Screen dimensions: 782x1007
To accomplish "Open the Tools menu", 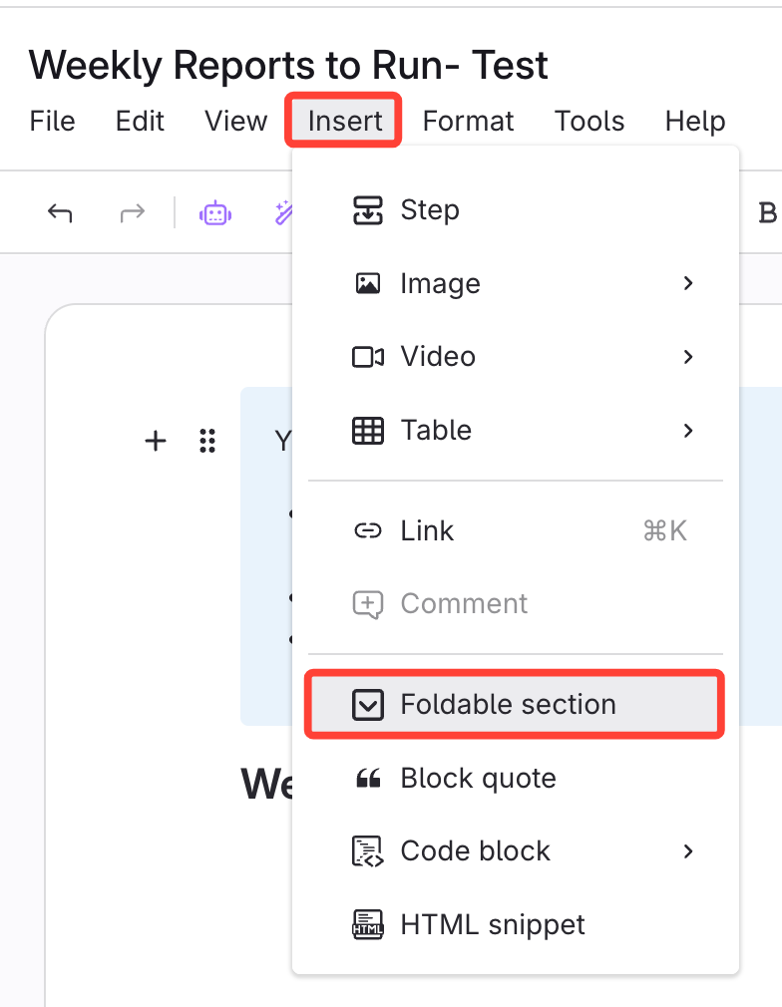I will click(589, 122).
